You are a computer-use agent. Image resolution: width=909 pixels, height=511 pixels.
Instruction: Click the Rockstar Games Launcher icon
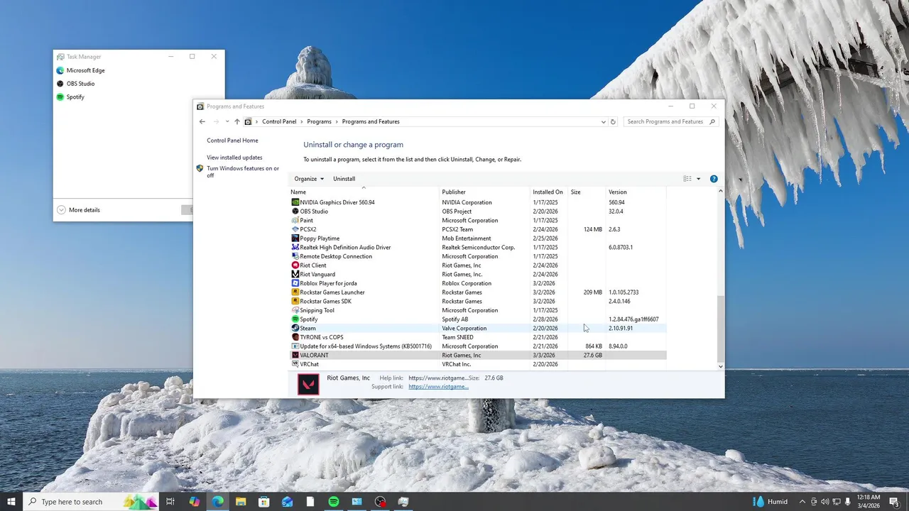tap(295, 292)
